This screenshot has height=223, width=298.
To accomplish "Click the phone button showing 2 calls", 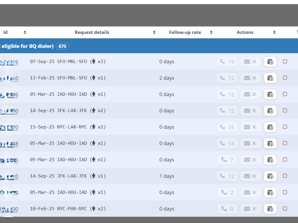I will tap(227, 192).
